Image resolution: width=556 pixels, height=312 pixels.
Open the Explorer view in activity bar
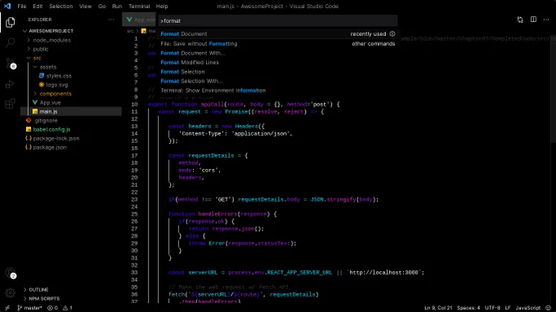coord(11,23)
